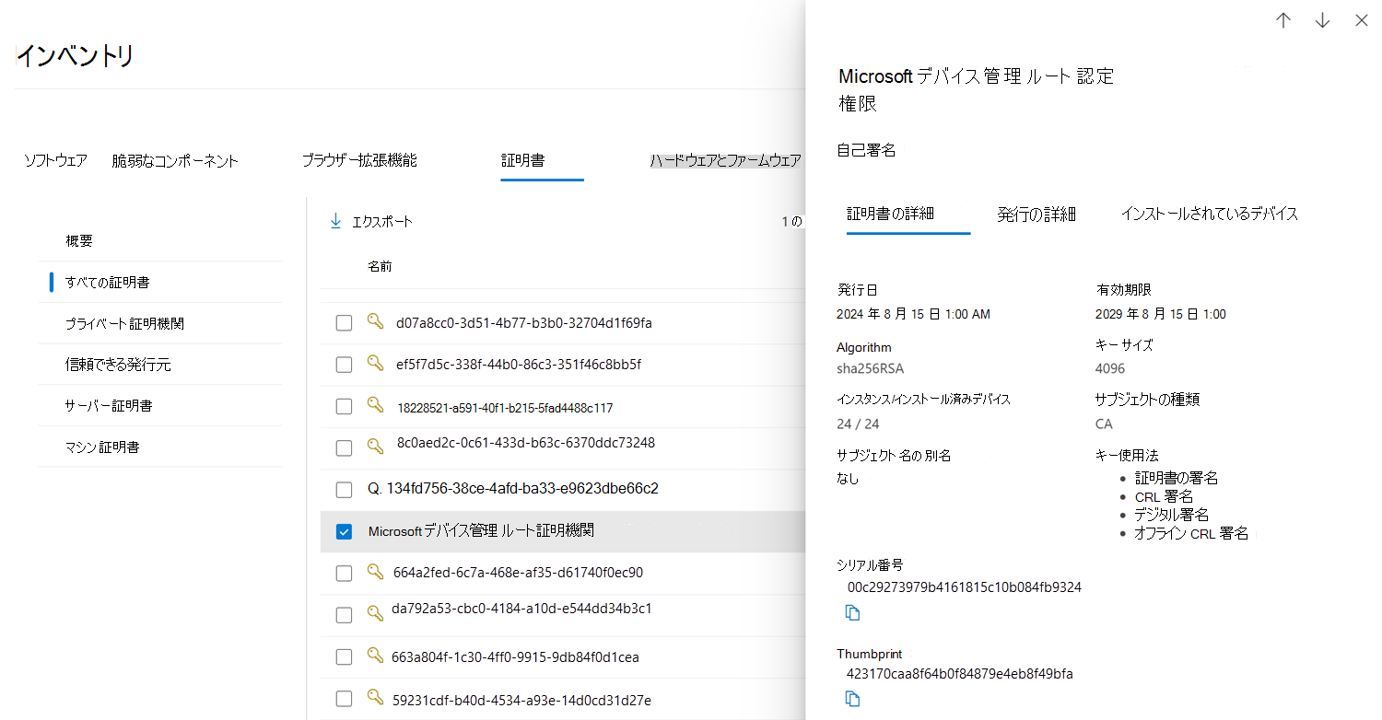Select 信頼できる発行元 in the sidebar
The image size is (1382, 720).
[x=118, y=365]
